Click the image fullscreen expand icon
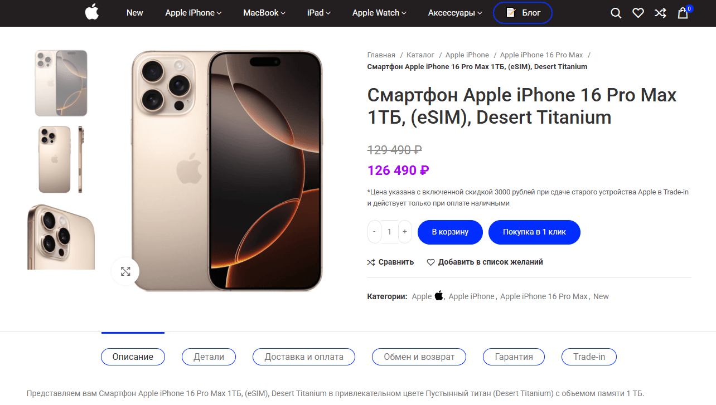This screenshot has width=716, height=405. [125, 271]
